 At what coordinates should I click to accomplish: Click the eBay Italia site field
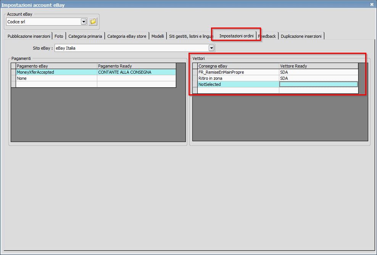click(x=132, y=48)
